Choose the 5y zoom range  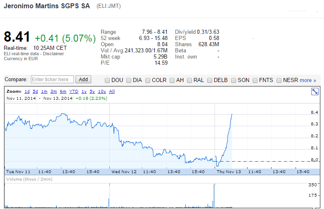pyautogui.click(x=92, y=92)
